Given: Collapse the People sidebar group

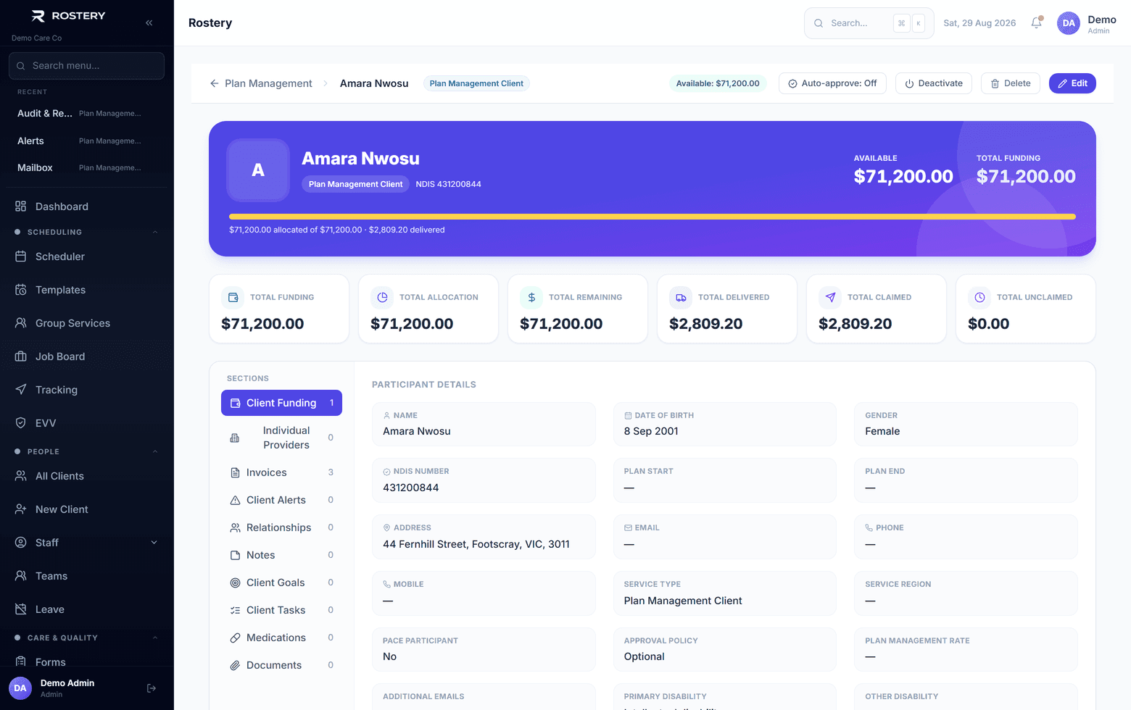Looking at the screenshot, I should tap(155, 451).
